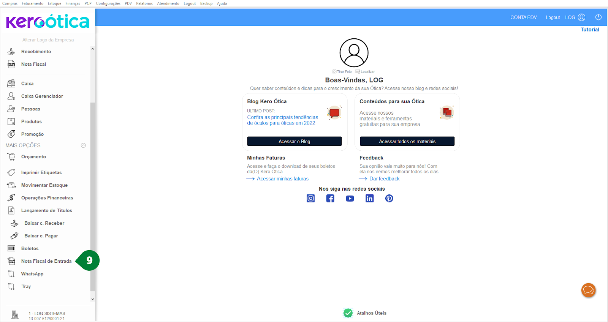Click the Logout item in the top menu bar
Viewport: 608px width, 322px height.
(190, 3)
